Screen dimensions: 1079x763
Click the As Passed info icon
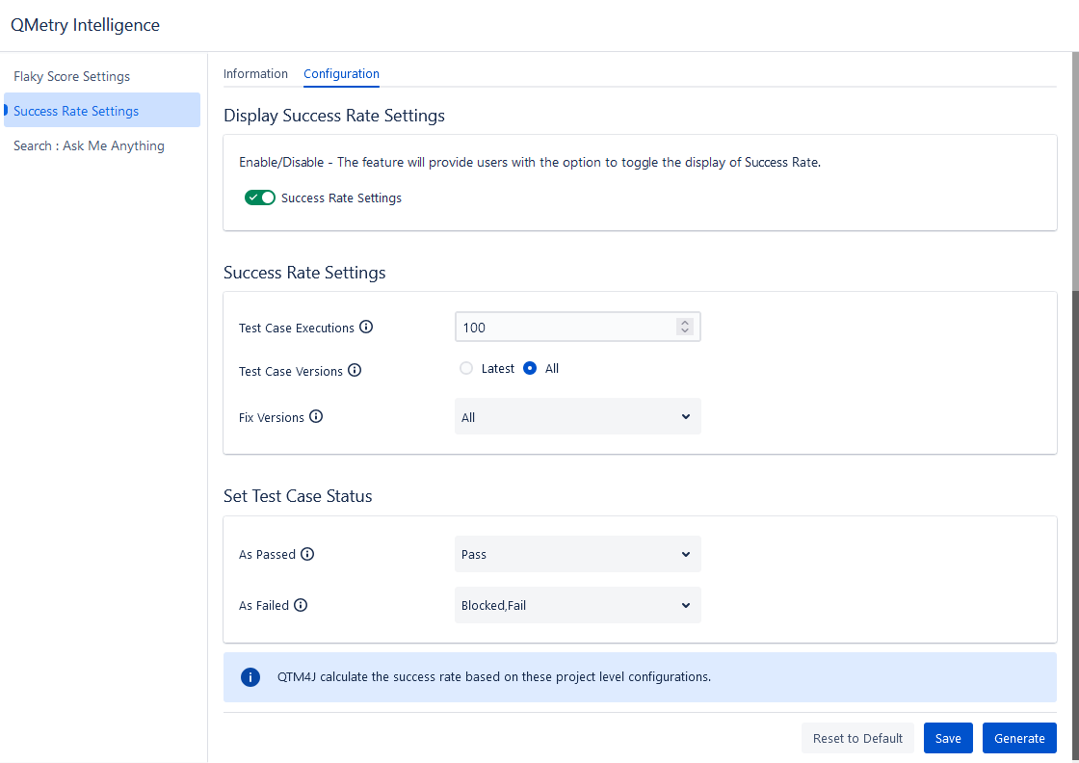coord(307,554)
